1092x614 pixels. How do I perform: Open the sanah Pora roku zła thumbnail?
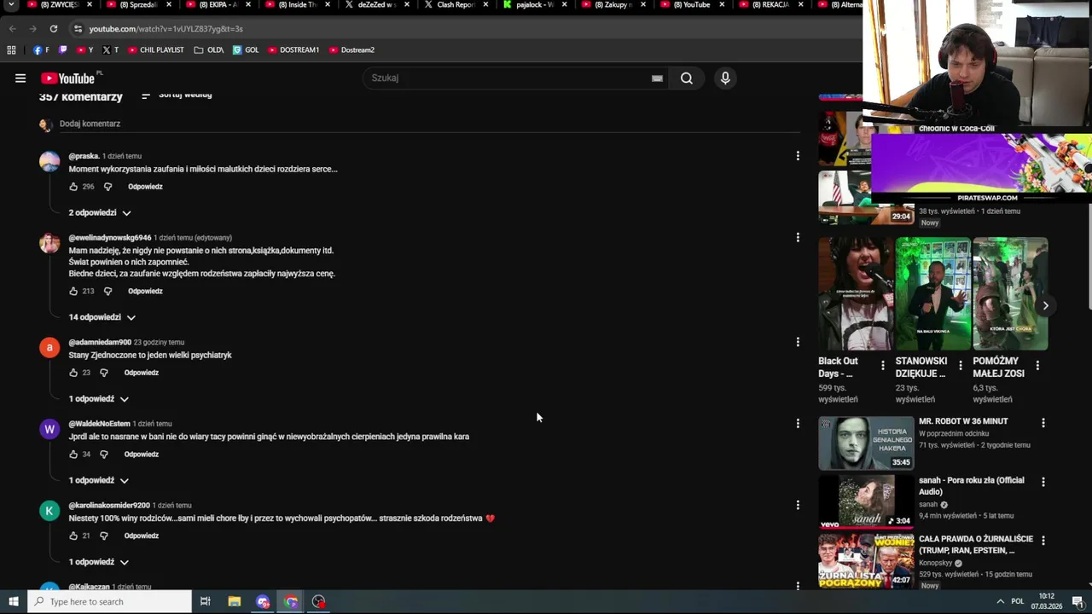866,502
